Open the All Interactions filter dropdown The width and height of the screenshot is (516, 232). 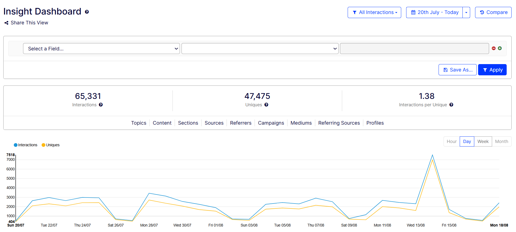coord(374,13)
